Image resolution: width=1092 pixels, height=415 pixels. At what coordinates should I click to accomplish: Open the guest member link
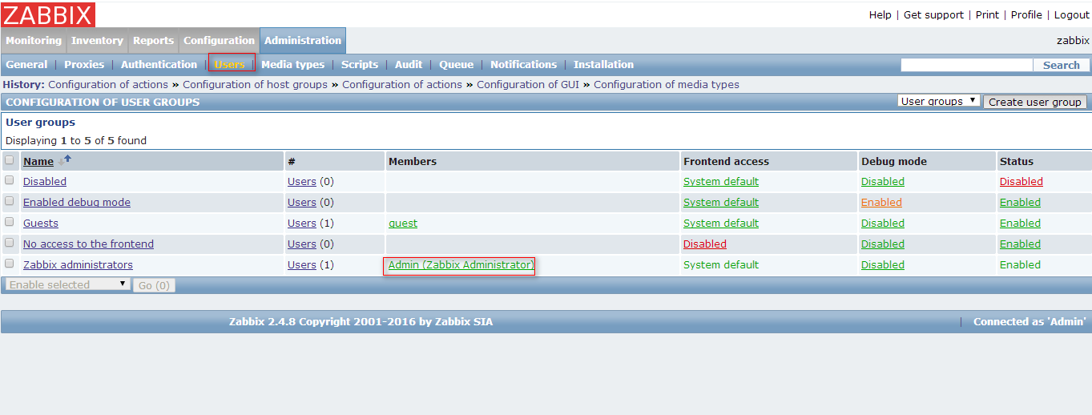(403, 224)
